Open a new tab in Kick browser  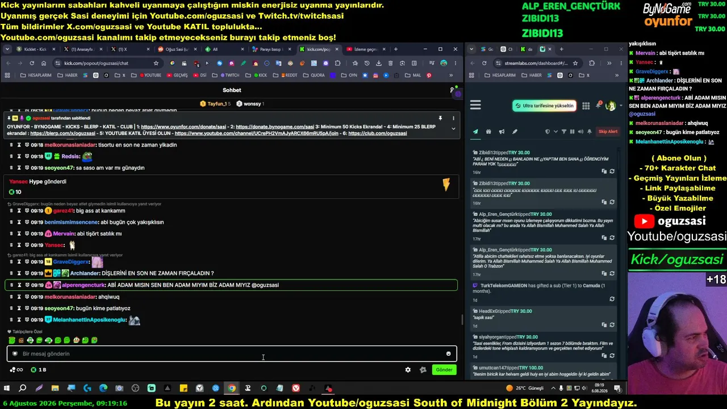point(396,49)
